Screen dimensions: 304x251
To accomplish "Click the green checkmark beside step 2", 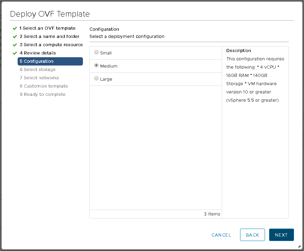I will (x=15, y=37).
